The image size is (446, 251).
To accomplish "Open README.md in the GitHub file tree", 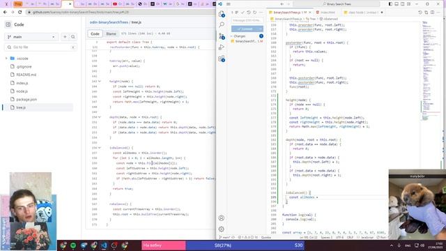I will (x=26, y=75).
